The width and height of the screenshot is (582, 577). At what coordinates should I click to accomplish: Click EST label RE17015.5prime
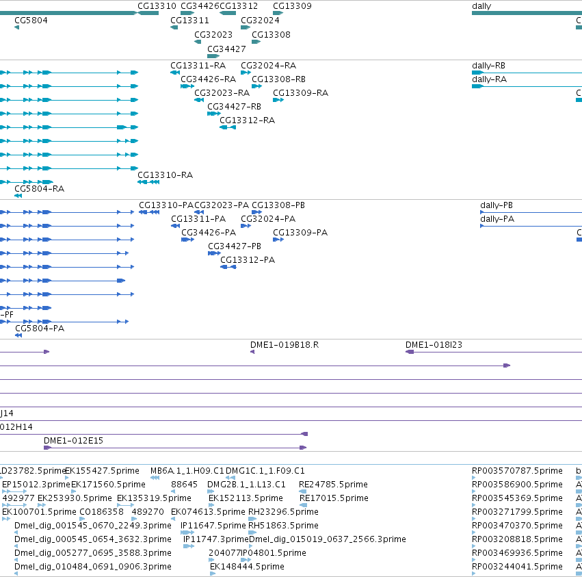click(334, 498)
